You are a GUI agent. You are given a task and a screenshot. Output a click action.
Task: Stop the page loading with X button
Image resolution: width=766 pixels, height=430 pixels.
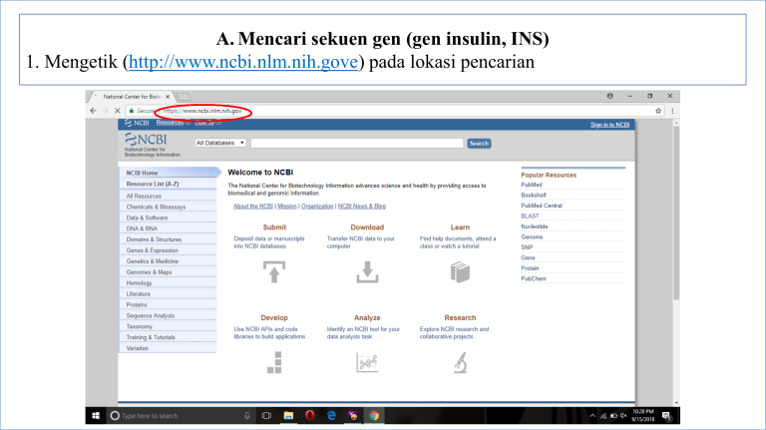point(121,111)
